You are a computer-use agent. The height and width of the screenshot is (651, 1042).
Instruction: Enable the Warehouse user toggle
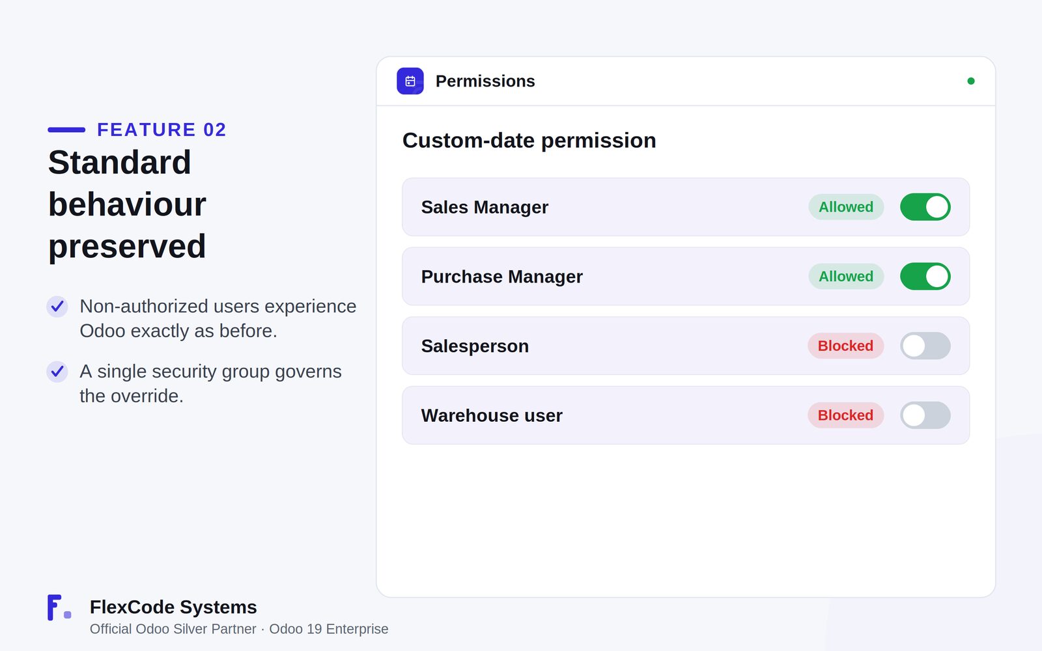click(x=925, y=415)
